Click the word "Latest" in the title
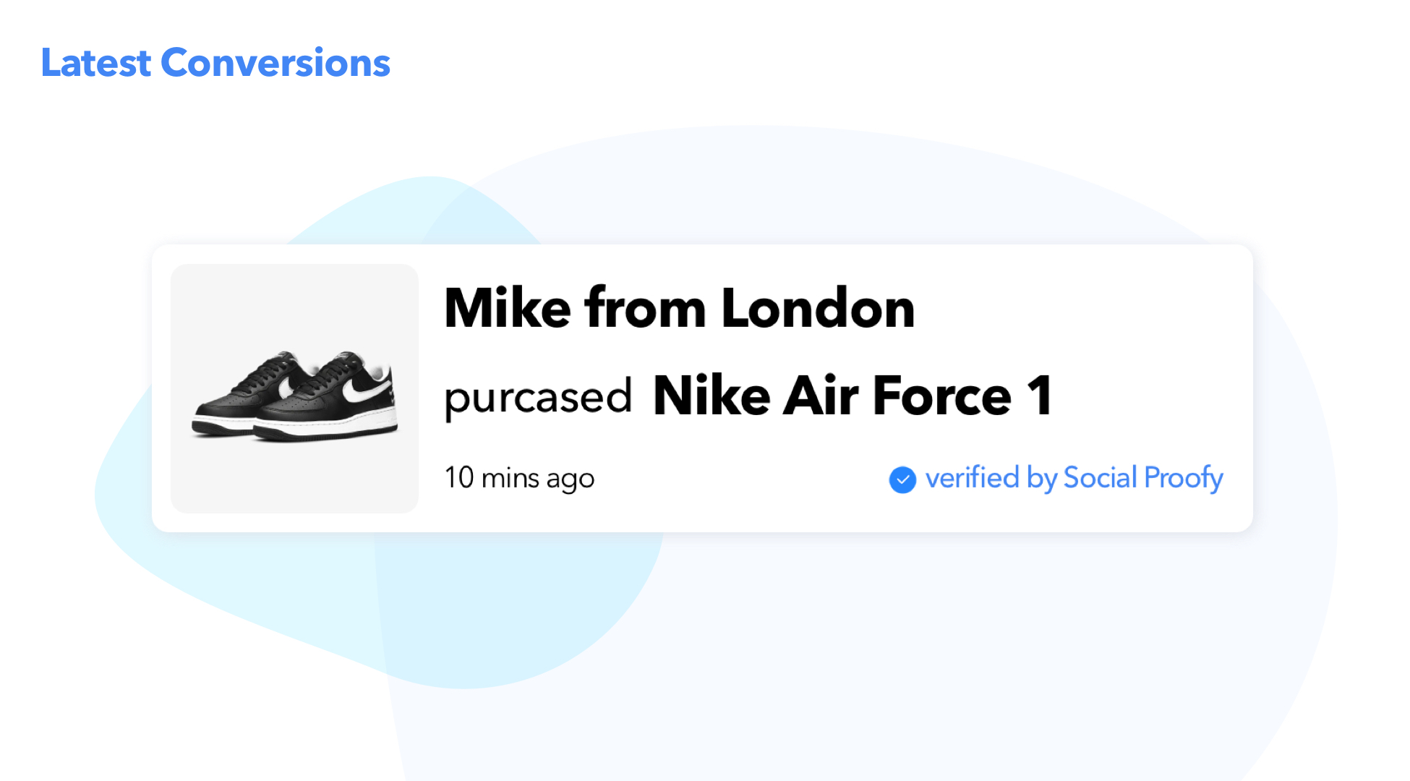The height and width of the screenshot is (781, 1410). [96, 63]
